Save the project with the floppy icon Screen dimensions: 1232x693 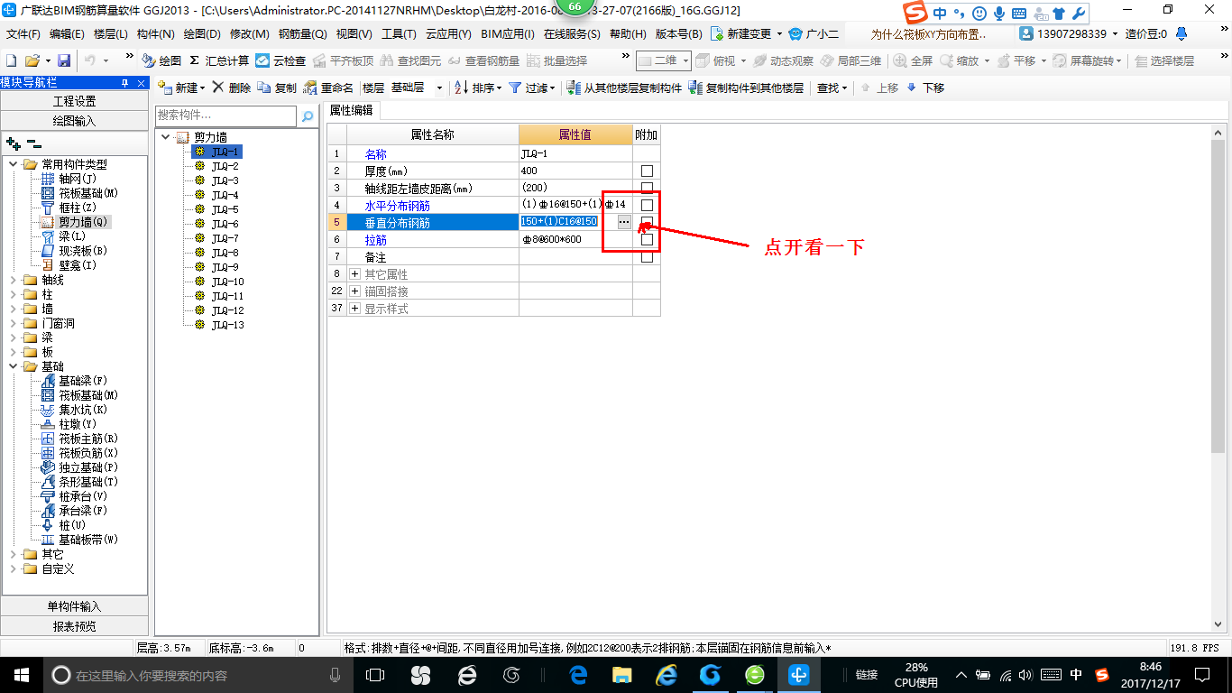click(x=64, y=60)
